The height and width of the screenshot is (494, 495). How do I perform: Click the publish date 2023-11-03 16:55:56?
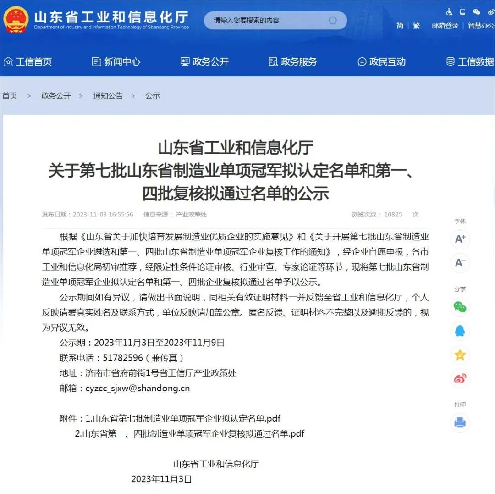tap(103, 215)
